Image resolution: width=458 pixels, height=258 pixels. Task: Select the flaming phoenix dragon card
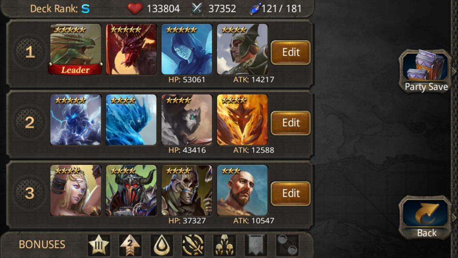click(x=242, y=120)
